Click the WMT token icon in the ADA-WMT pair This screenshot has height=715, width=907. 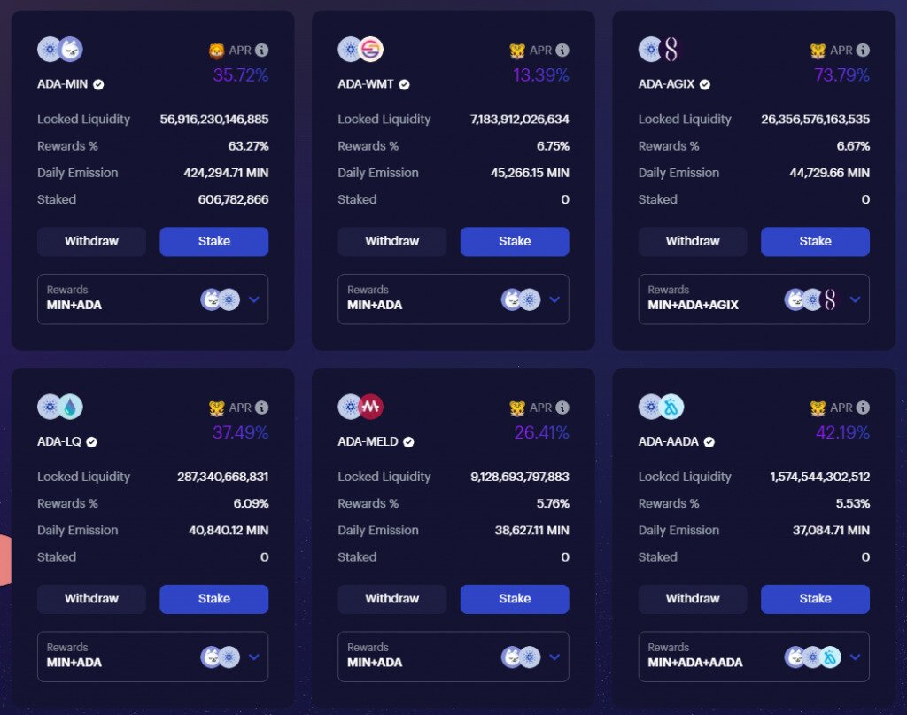tap(373, 51)
